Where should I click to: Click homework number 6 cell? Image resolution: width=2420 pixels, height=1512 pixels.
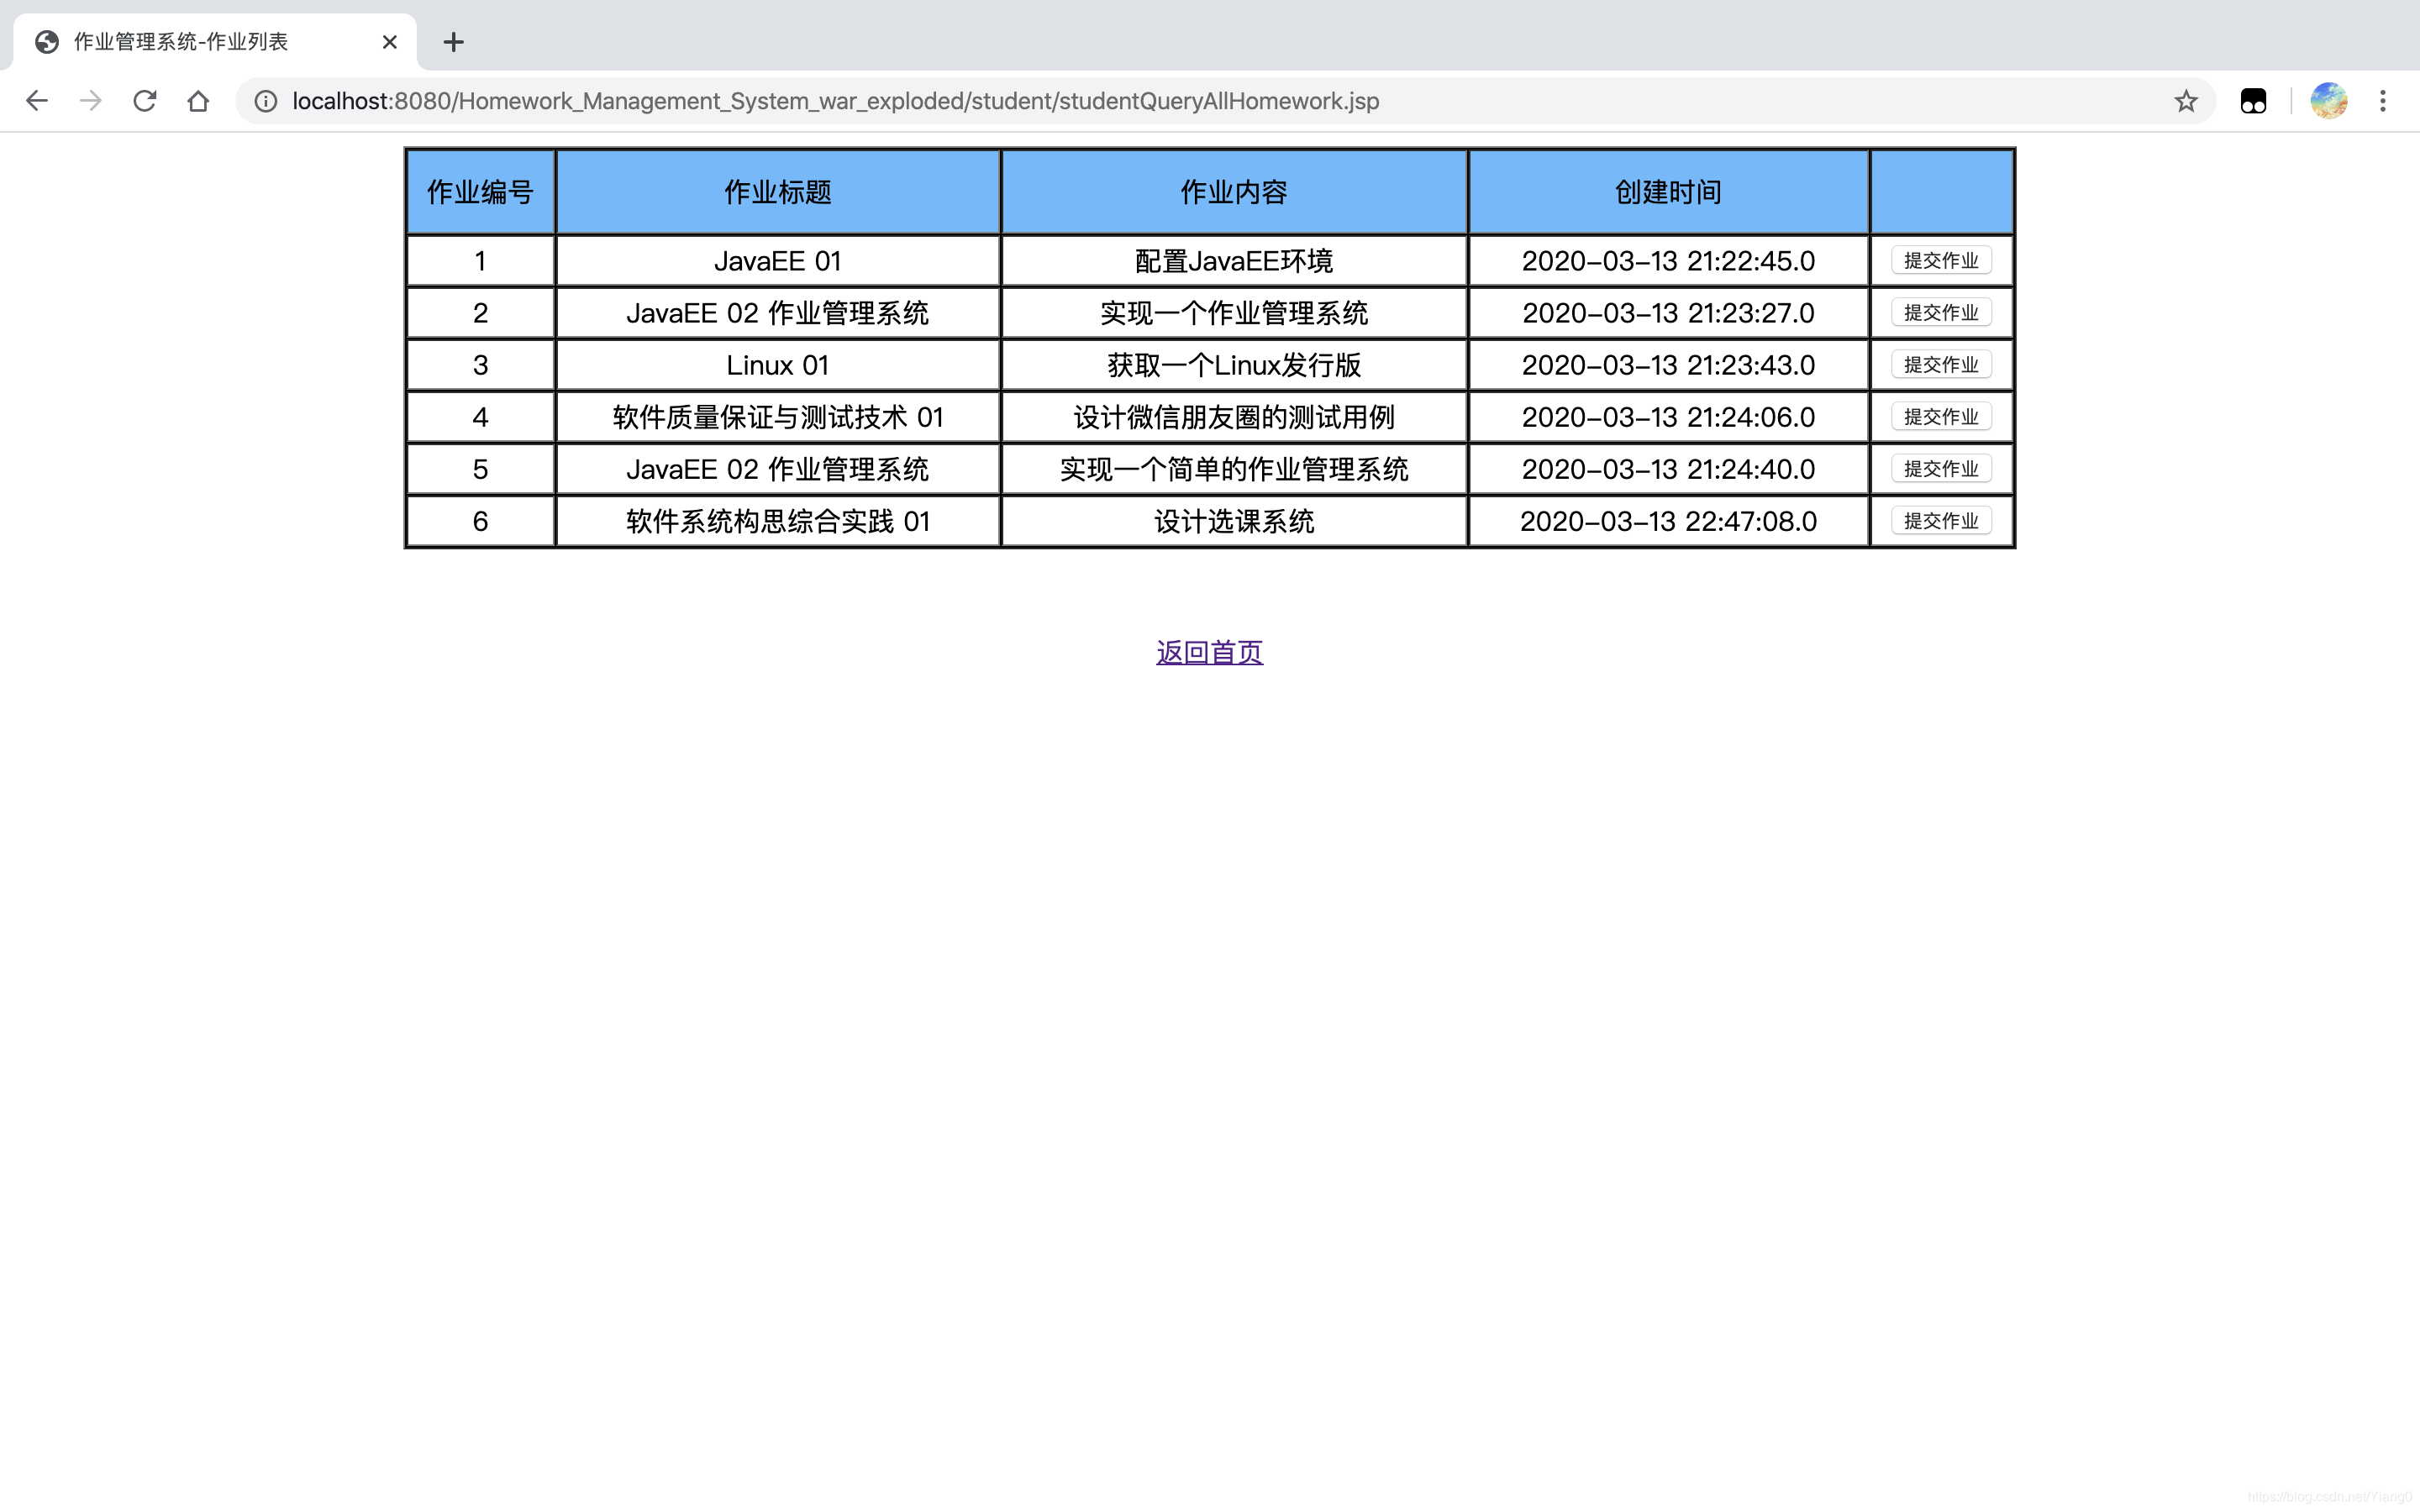(x=481, y=521)
